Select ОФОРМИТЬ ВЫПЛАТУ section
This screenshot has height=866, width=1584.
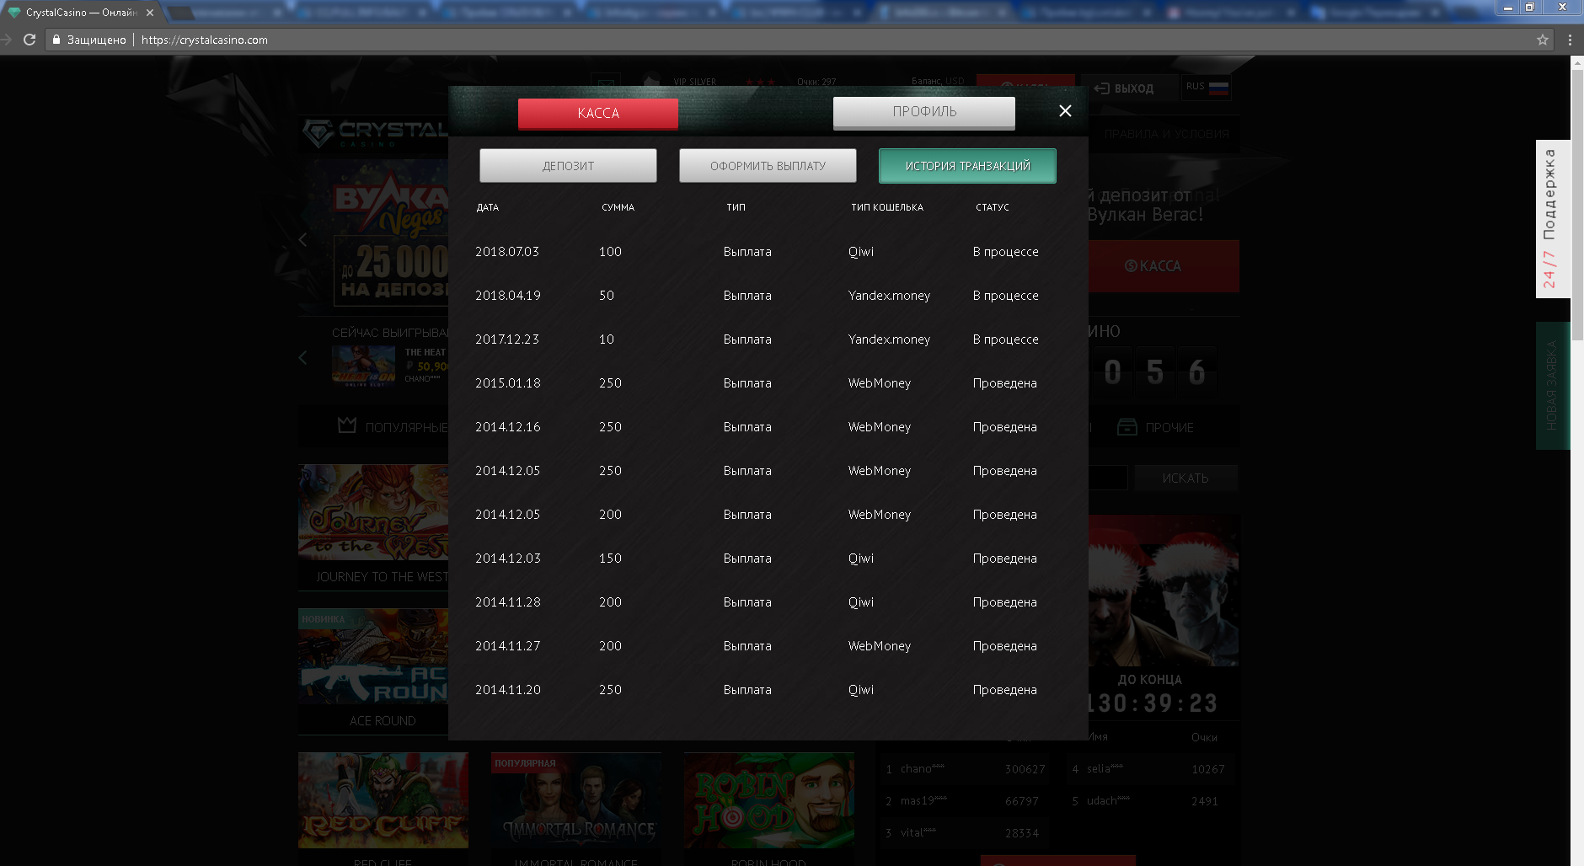(x=768, y=166)
